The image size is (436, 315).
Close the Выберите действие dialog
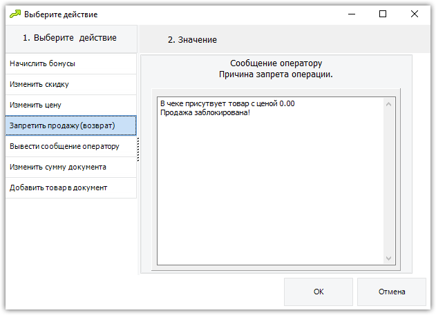(x=415, y=14)
